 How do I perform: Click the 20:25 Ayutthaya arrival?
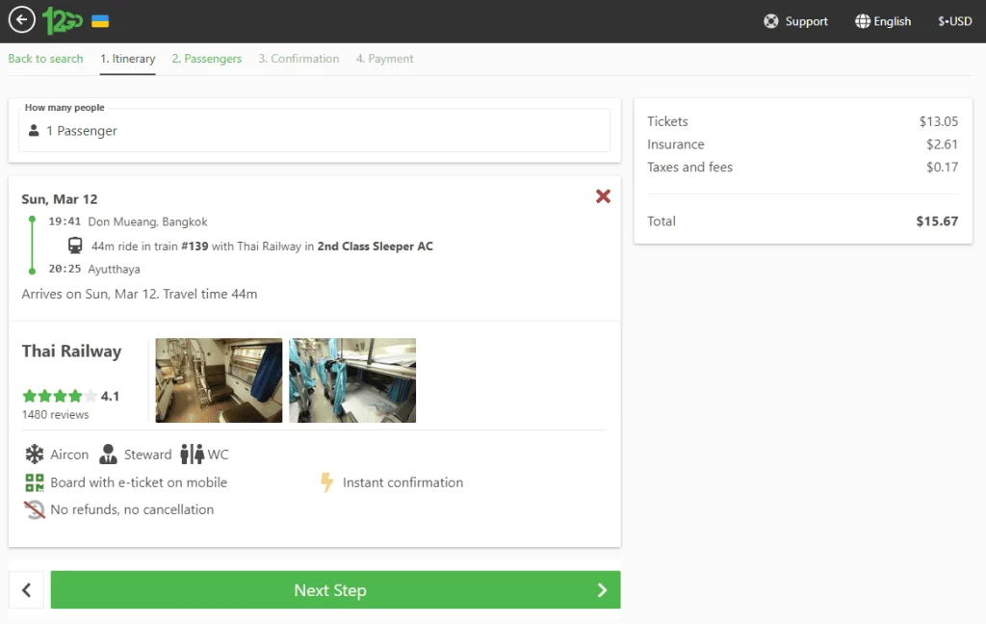point(94,269)
